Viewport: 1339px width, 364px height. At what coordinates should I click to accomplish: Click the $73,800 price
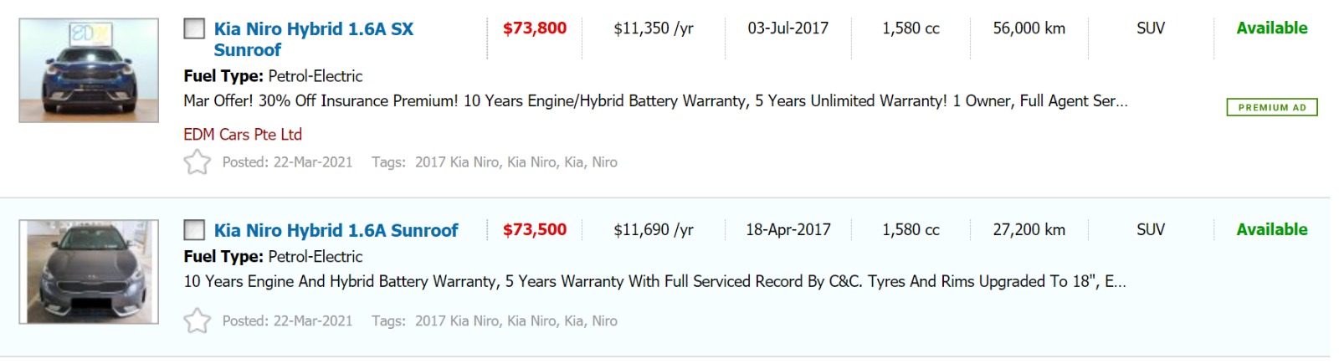tap(534, 28)
